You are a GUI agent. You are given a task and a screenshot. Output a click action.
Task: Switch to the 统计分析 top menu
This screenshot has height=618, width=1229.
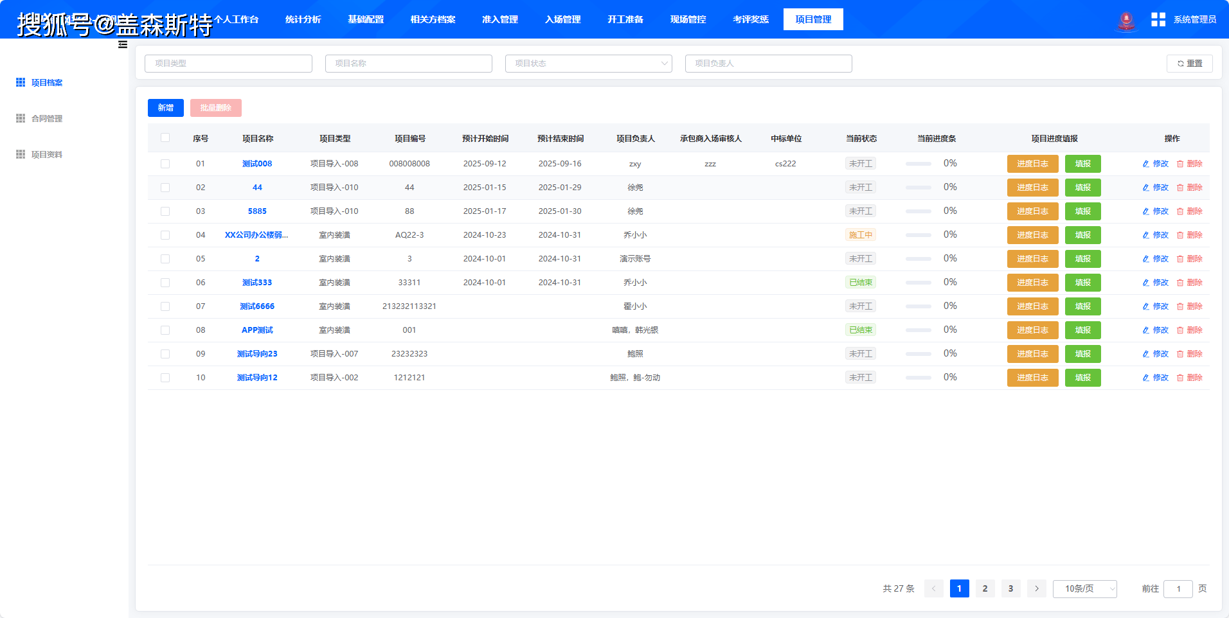pos(303,19)
